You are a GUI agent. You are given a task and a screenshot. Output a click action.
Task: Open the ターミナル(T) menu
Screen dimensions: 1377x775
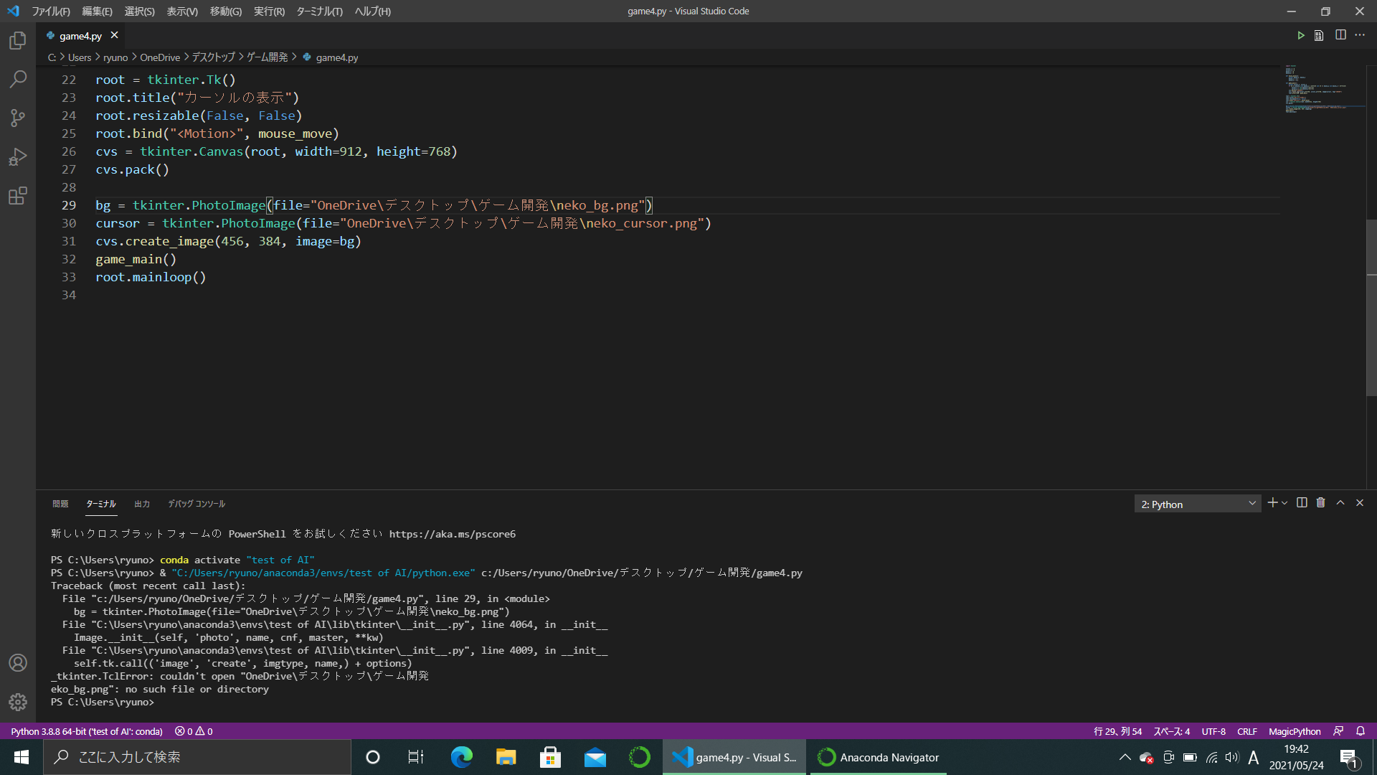tap(319, 11)
